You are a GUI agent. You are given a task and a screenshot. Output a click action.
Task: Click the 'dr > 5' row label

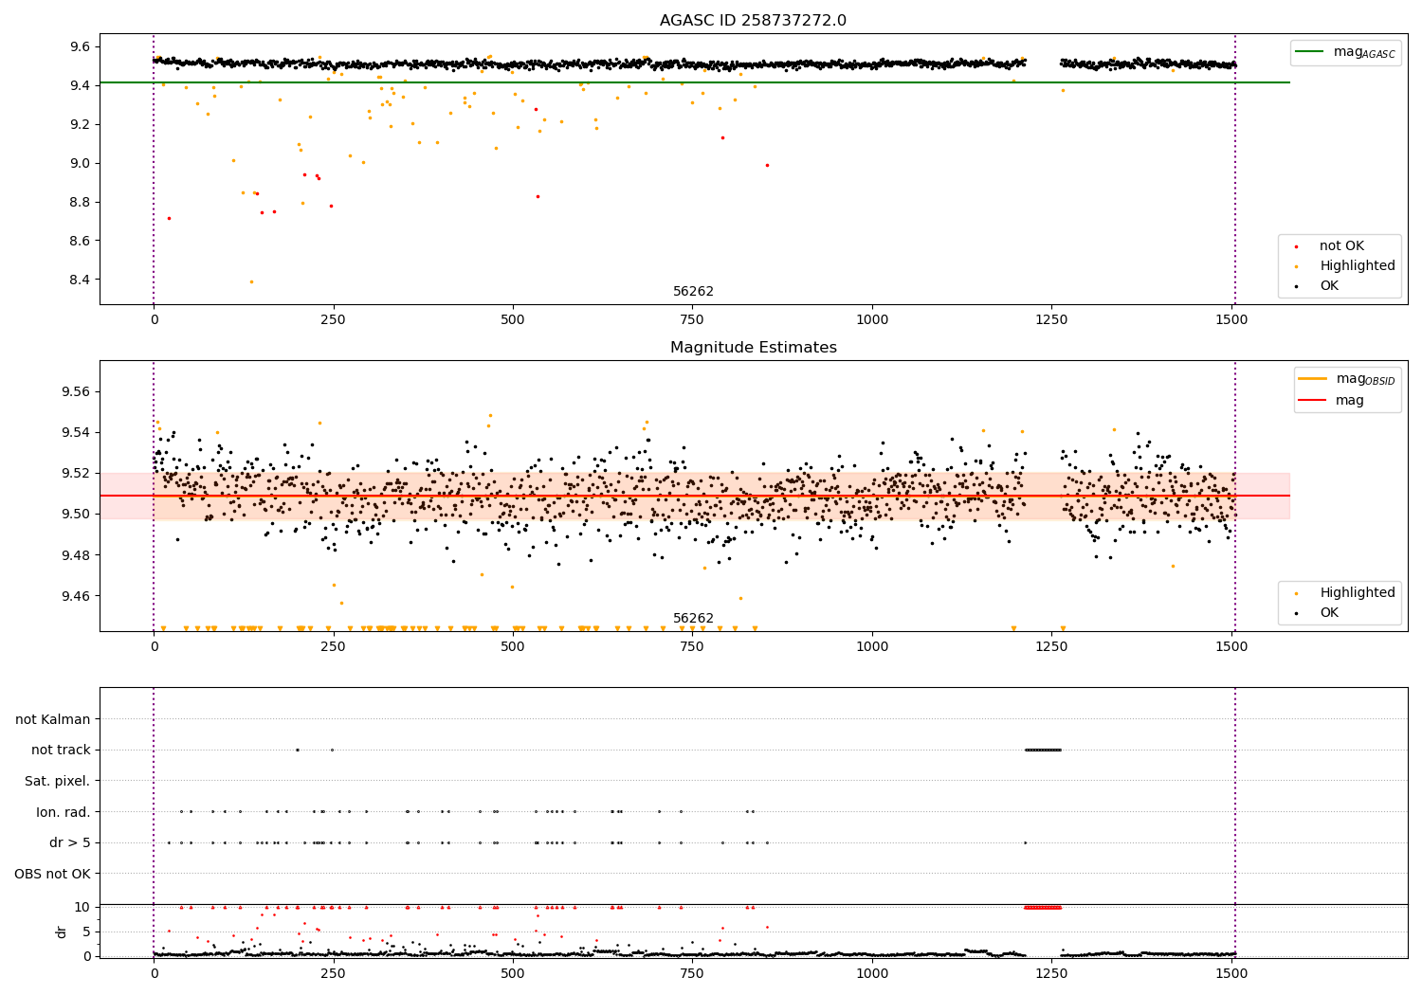[x=70, y=843]
